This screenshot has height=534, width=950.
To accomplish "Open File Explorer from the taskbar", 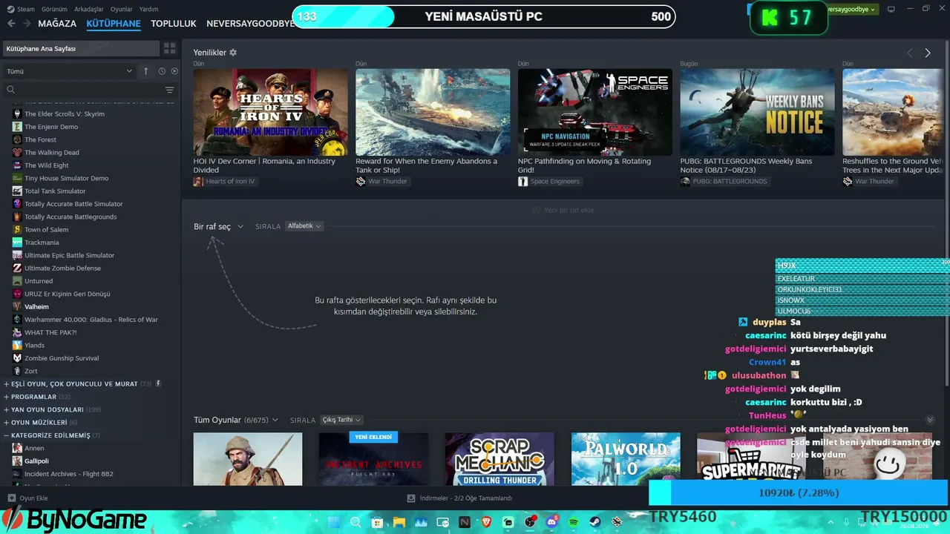I will (399, 522).
